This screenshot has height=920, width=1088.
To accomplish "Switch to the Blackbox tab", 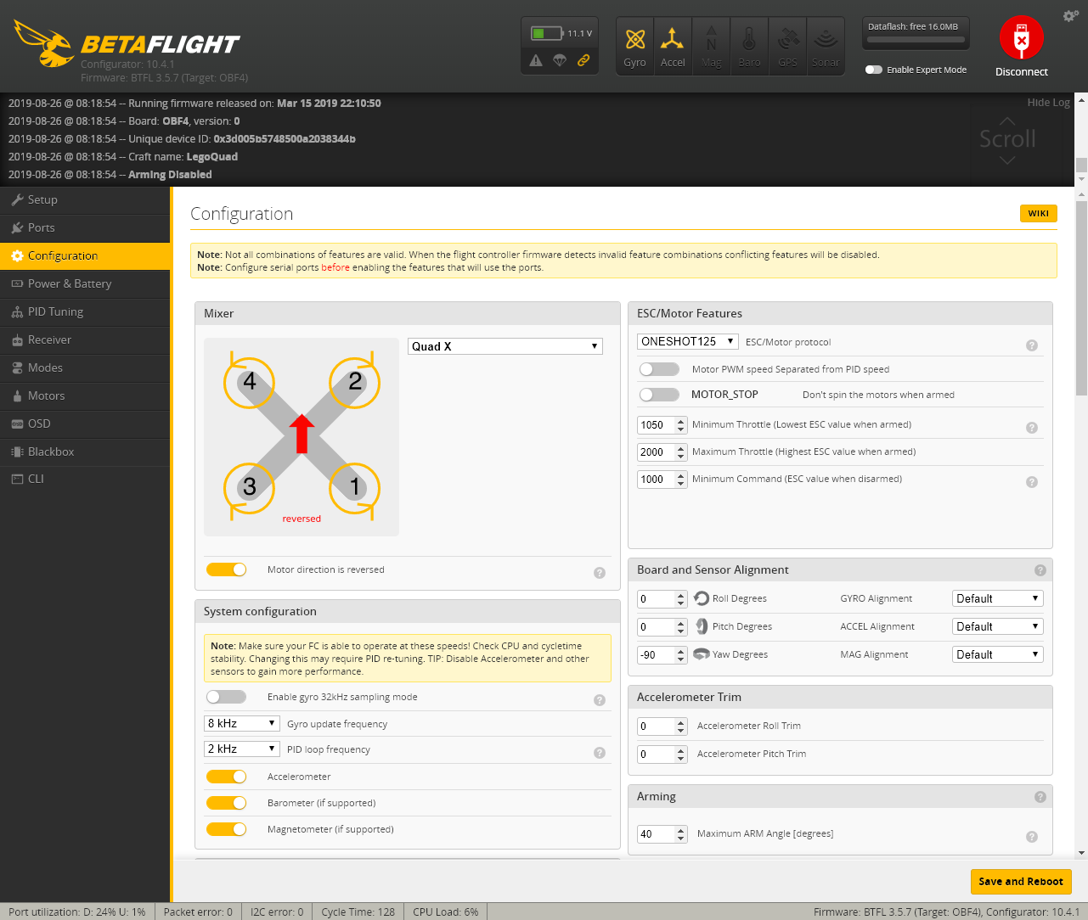I will (85, 452).
